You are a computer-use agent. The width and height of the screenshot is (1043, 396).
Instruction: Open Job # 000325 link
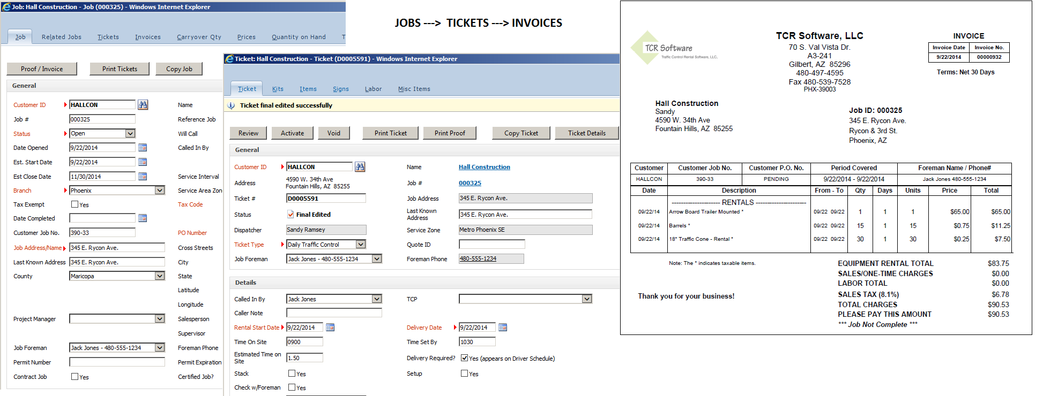(x=470, y=183)
